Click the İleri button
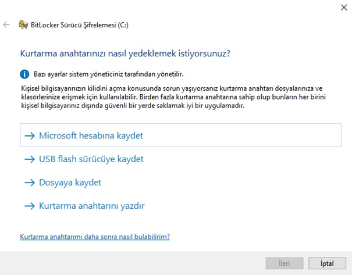 285,263
